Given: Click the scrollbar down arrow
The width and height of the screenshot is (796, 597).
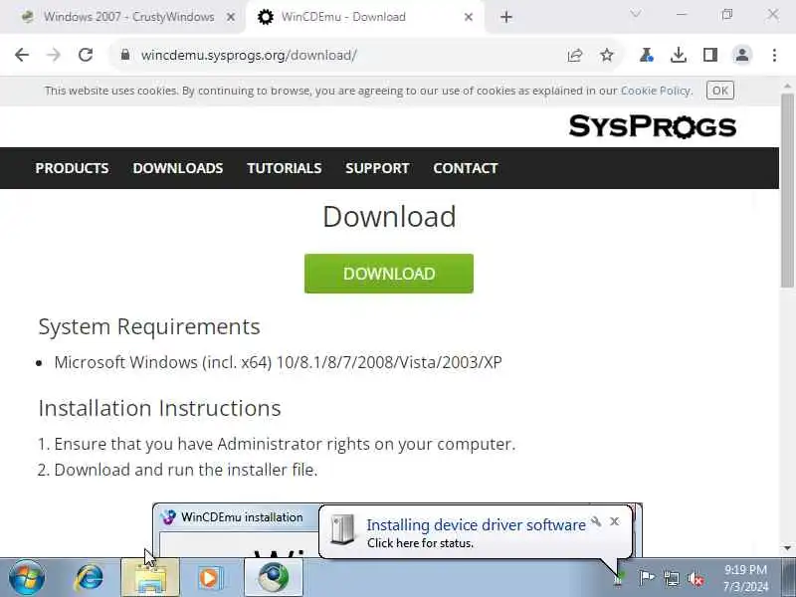Looking at the screenshot, I should [787, 548].
